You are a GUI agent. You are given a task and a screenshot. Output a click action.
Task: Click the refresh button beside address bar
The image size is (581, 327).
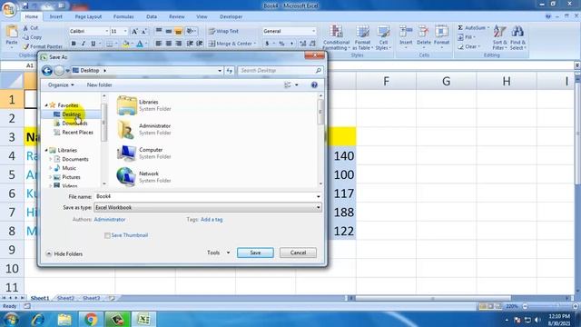230,71
